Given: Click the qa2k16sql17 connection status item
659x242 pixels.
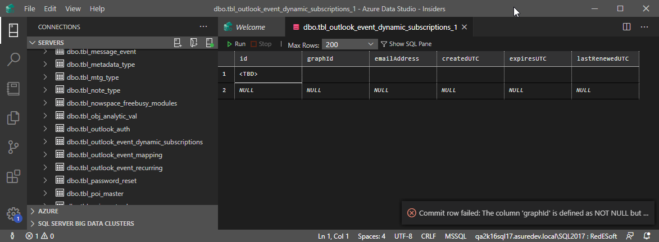Looking at the screenshot, I should click(x=546, y=236).
